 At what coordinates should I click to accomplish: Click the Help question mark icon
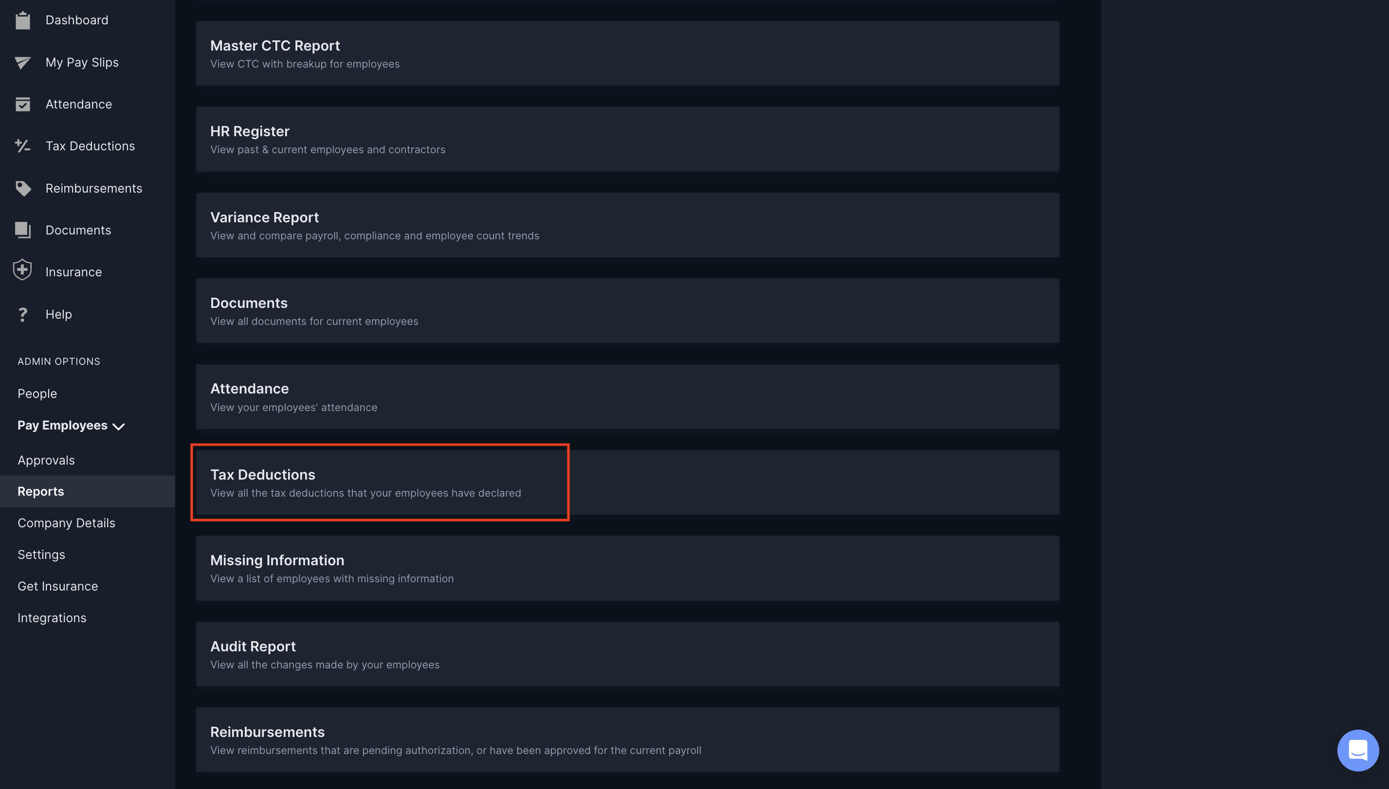(x=22, y=314)
